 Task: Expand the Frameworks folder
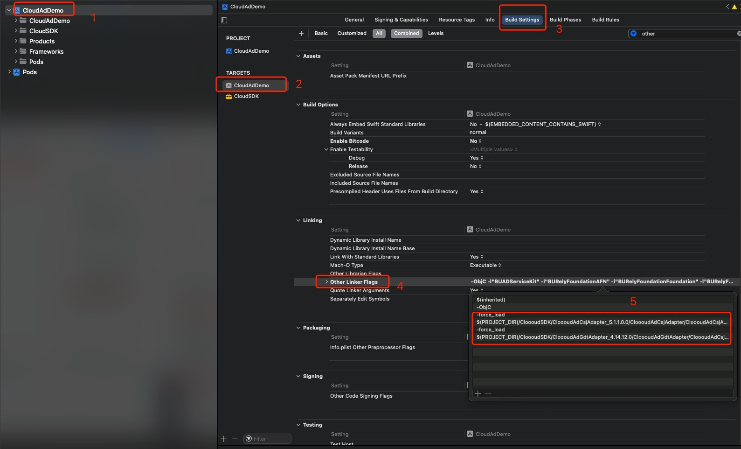[x=16, y=51]
